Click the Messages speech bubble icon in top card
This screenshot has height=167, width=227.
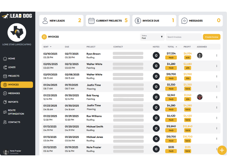184,21
